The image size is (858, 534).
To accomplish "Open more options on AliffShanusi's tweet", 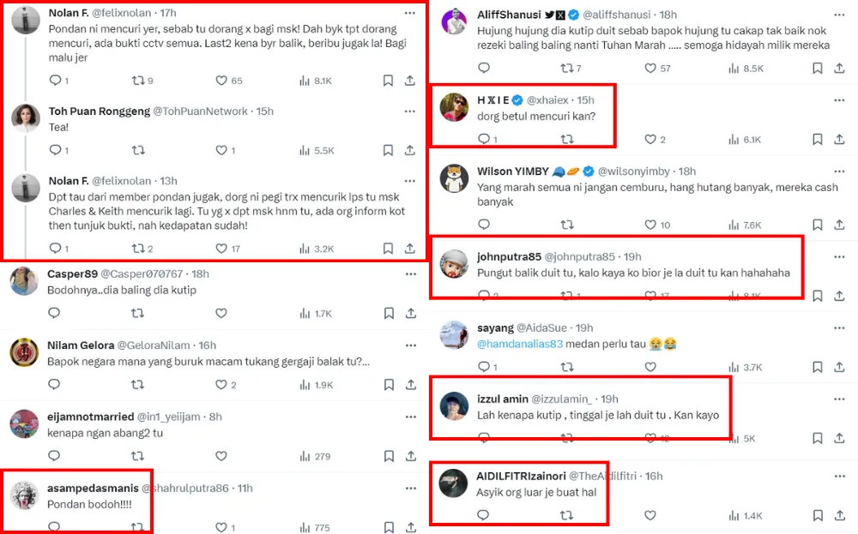I will click(x=839, y=15).
